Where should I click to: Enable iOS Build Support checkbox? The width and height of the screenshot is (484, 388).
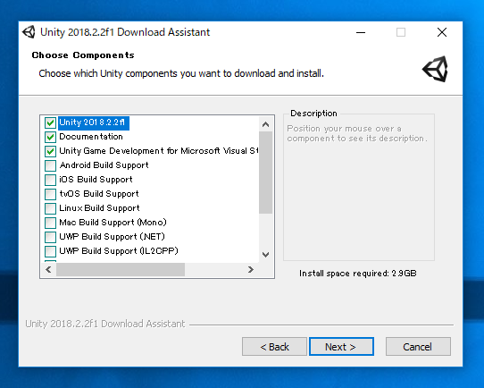50,180
